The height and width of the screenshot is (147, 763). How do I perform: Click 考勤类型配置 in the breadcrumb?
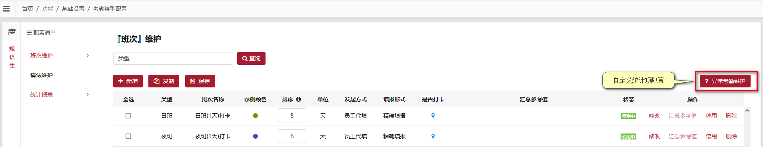coord(110,9)
